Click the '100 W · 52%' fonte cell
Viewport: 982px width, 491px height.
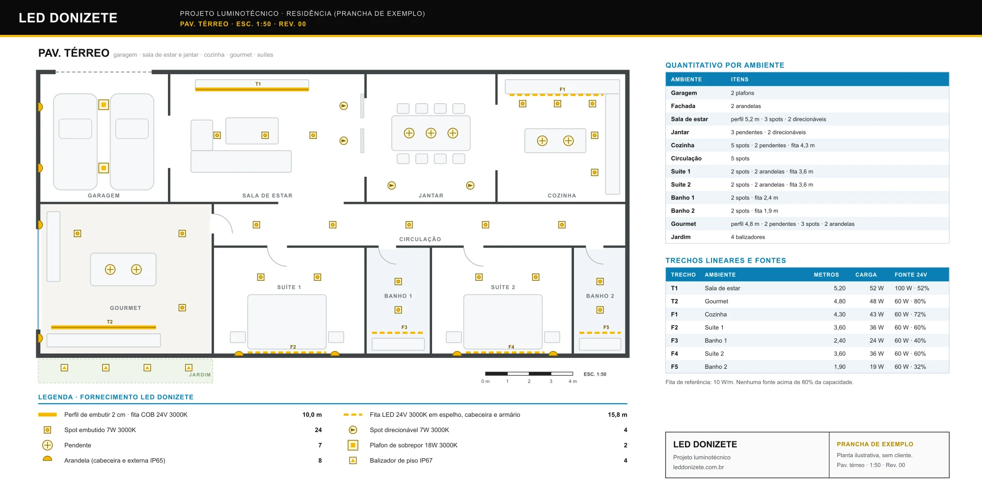[x=912, y=288]
